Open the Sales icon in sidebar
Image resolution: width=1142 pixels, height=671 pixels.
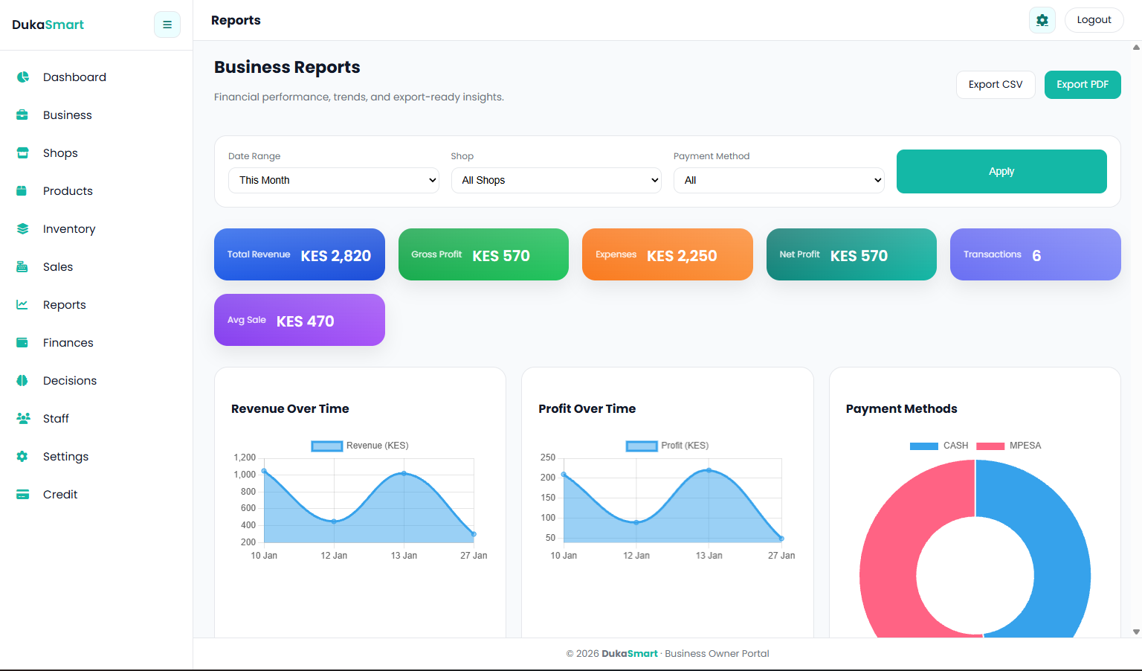22,266
